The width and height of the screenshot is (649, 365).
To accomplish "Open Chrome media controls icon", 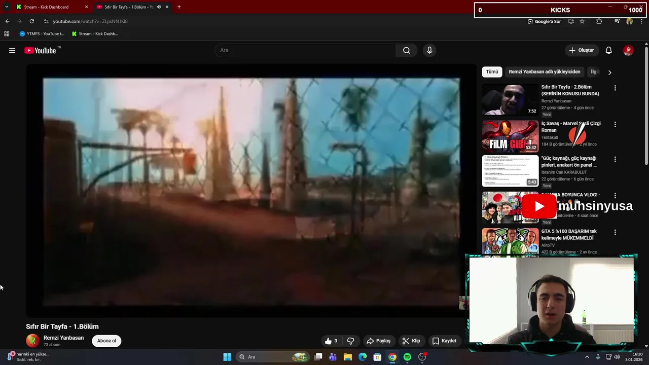I will [617, 21].
